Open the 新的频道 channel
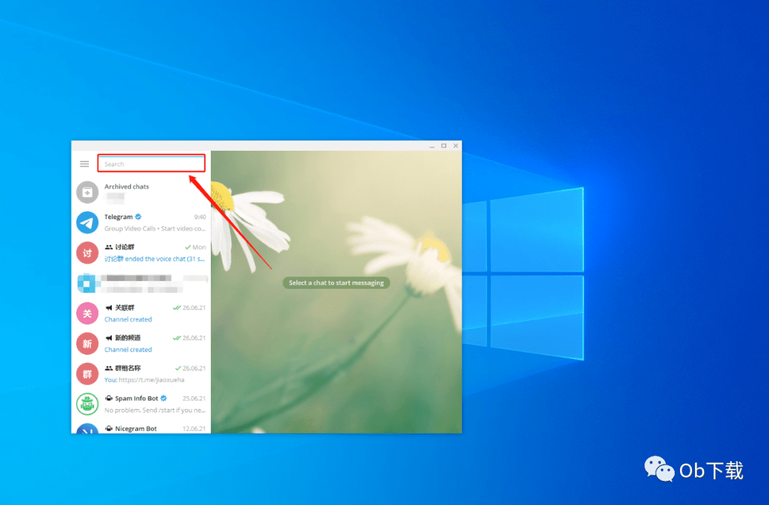 tap(141, 344)
